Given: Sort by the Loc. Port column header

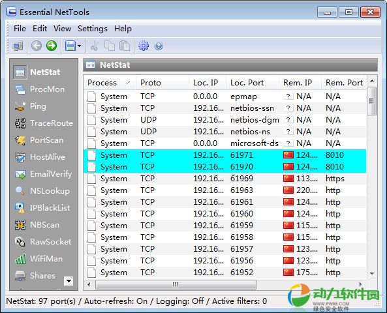Looking at the screenshot, I should [253, 83].
